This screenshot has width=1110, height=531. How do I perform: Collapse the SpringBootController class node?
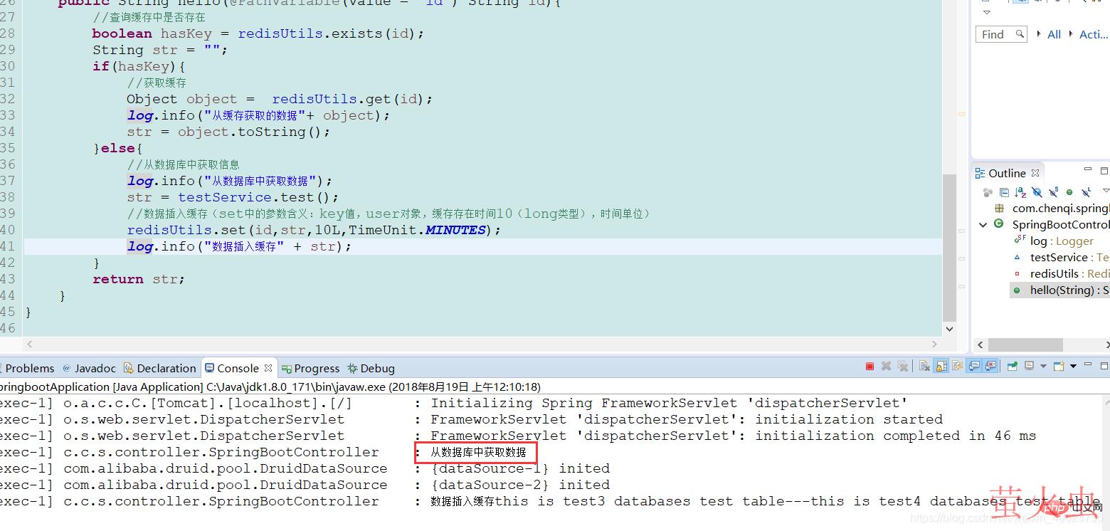click(x=983, y=224)
